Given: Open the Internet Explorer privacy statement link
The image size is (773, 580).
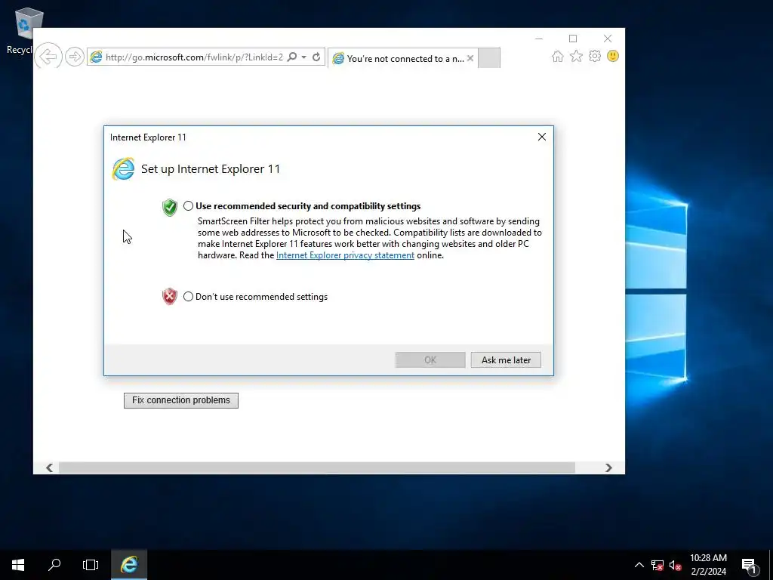Looking at the screenshot, I should (x=345, y=255).
